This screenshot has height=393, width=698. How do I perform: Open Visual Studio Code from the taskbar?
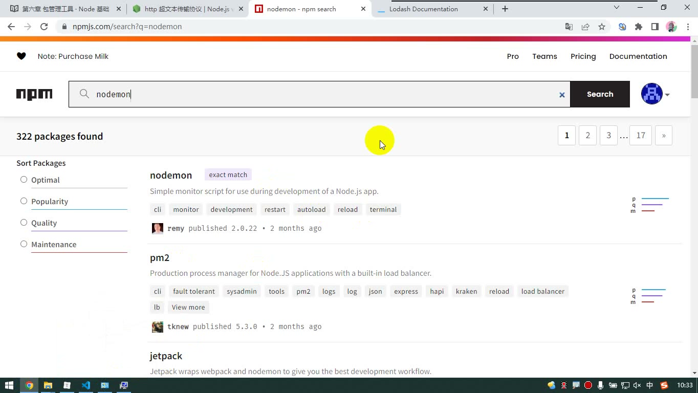point(85,385)
